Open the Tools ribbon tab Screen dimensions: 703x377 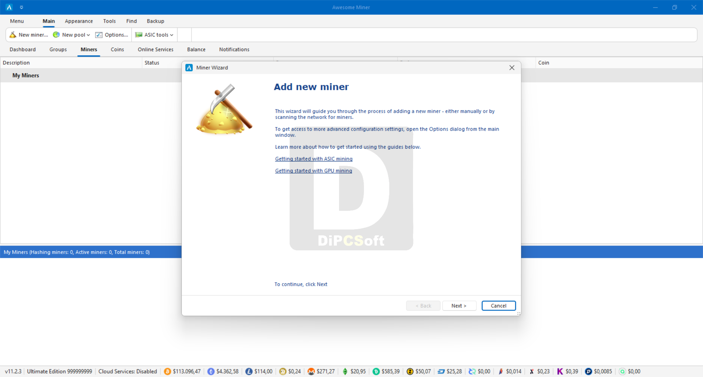[109, 21]
